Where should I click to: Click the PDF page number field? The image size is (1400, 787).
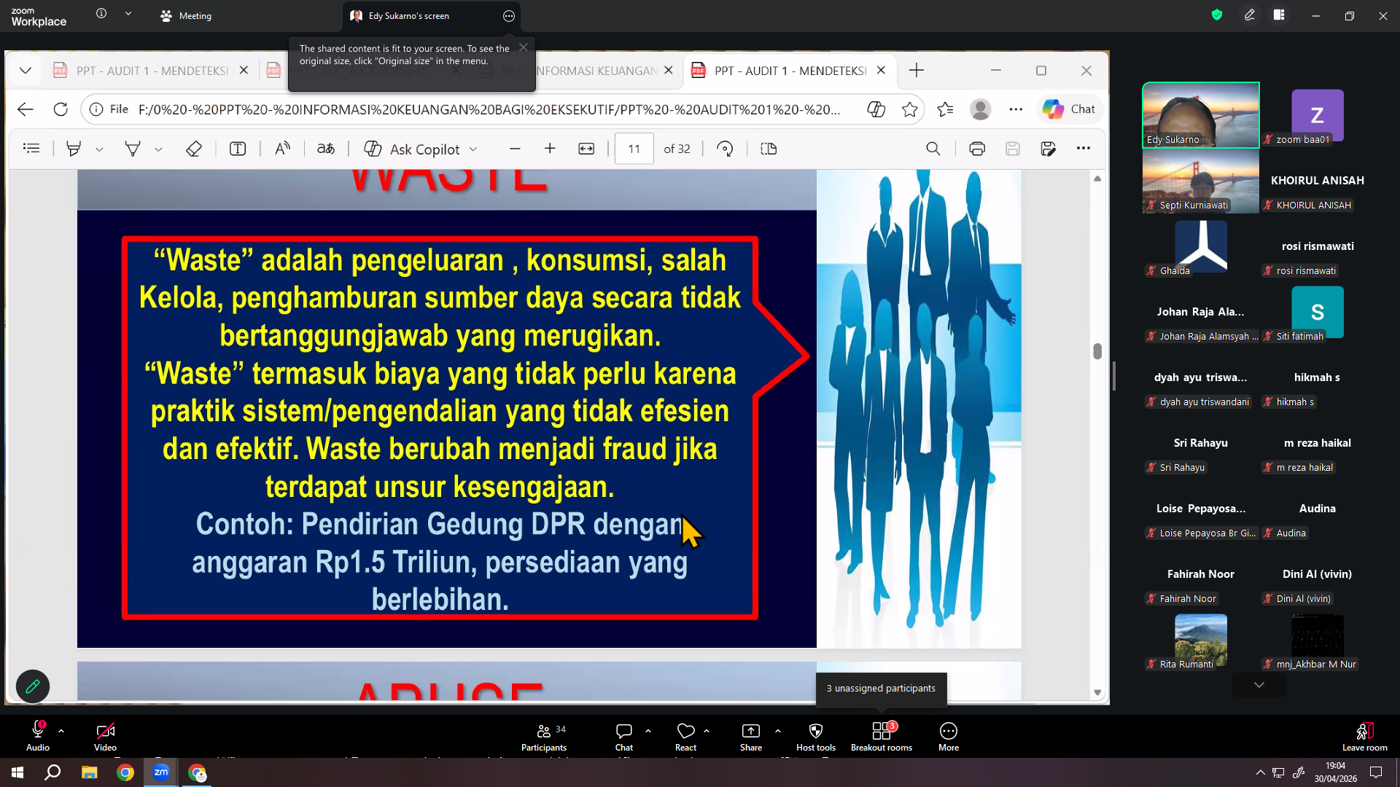[634, 149]
